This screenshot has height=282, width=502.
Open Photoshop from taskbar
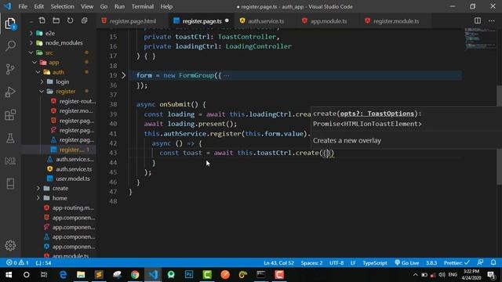coord(189,275)
